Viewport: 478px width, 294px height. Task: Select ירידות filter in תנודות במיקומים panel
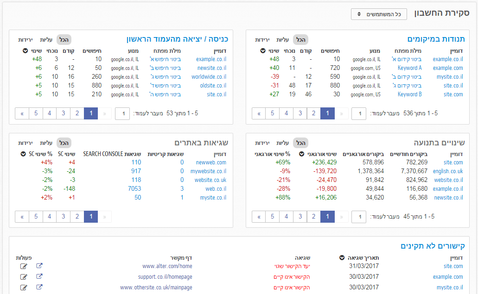(x=262, y=40)
